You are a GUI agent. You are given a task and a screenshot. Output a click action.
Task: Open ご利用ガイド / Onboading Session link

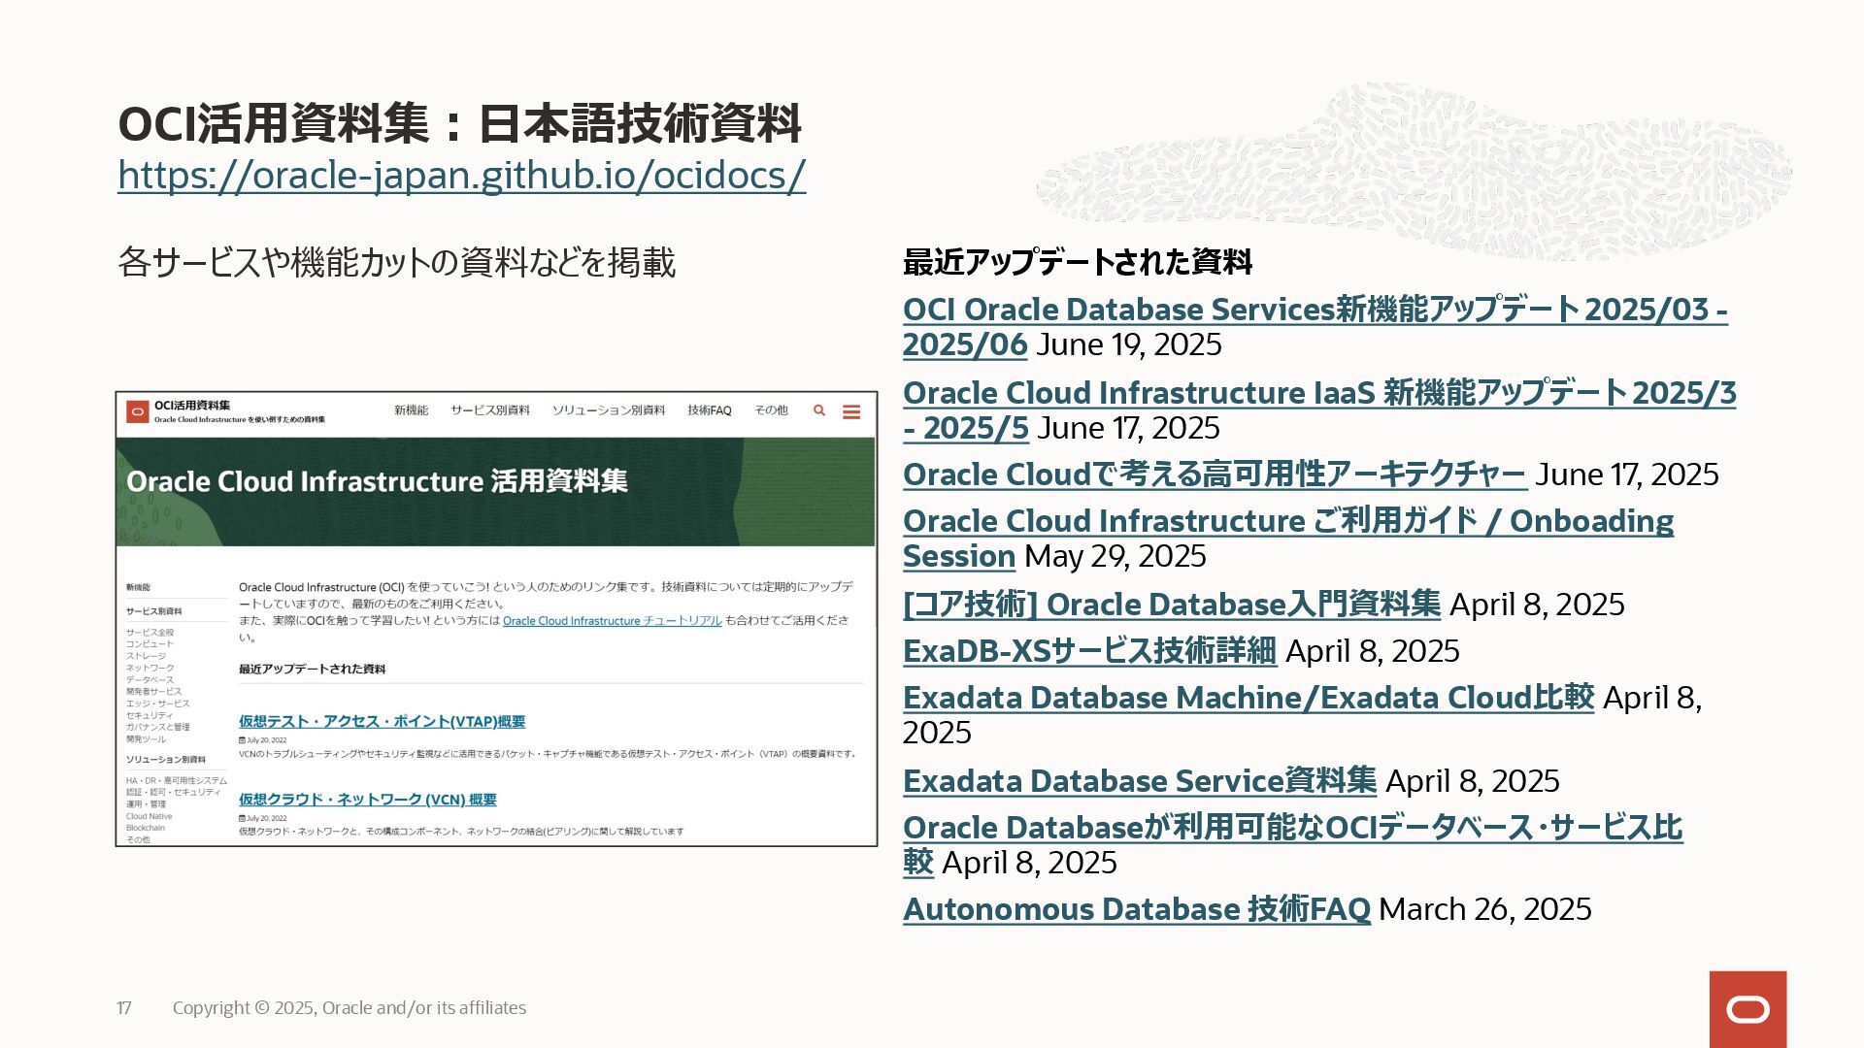point(1288,539)
